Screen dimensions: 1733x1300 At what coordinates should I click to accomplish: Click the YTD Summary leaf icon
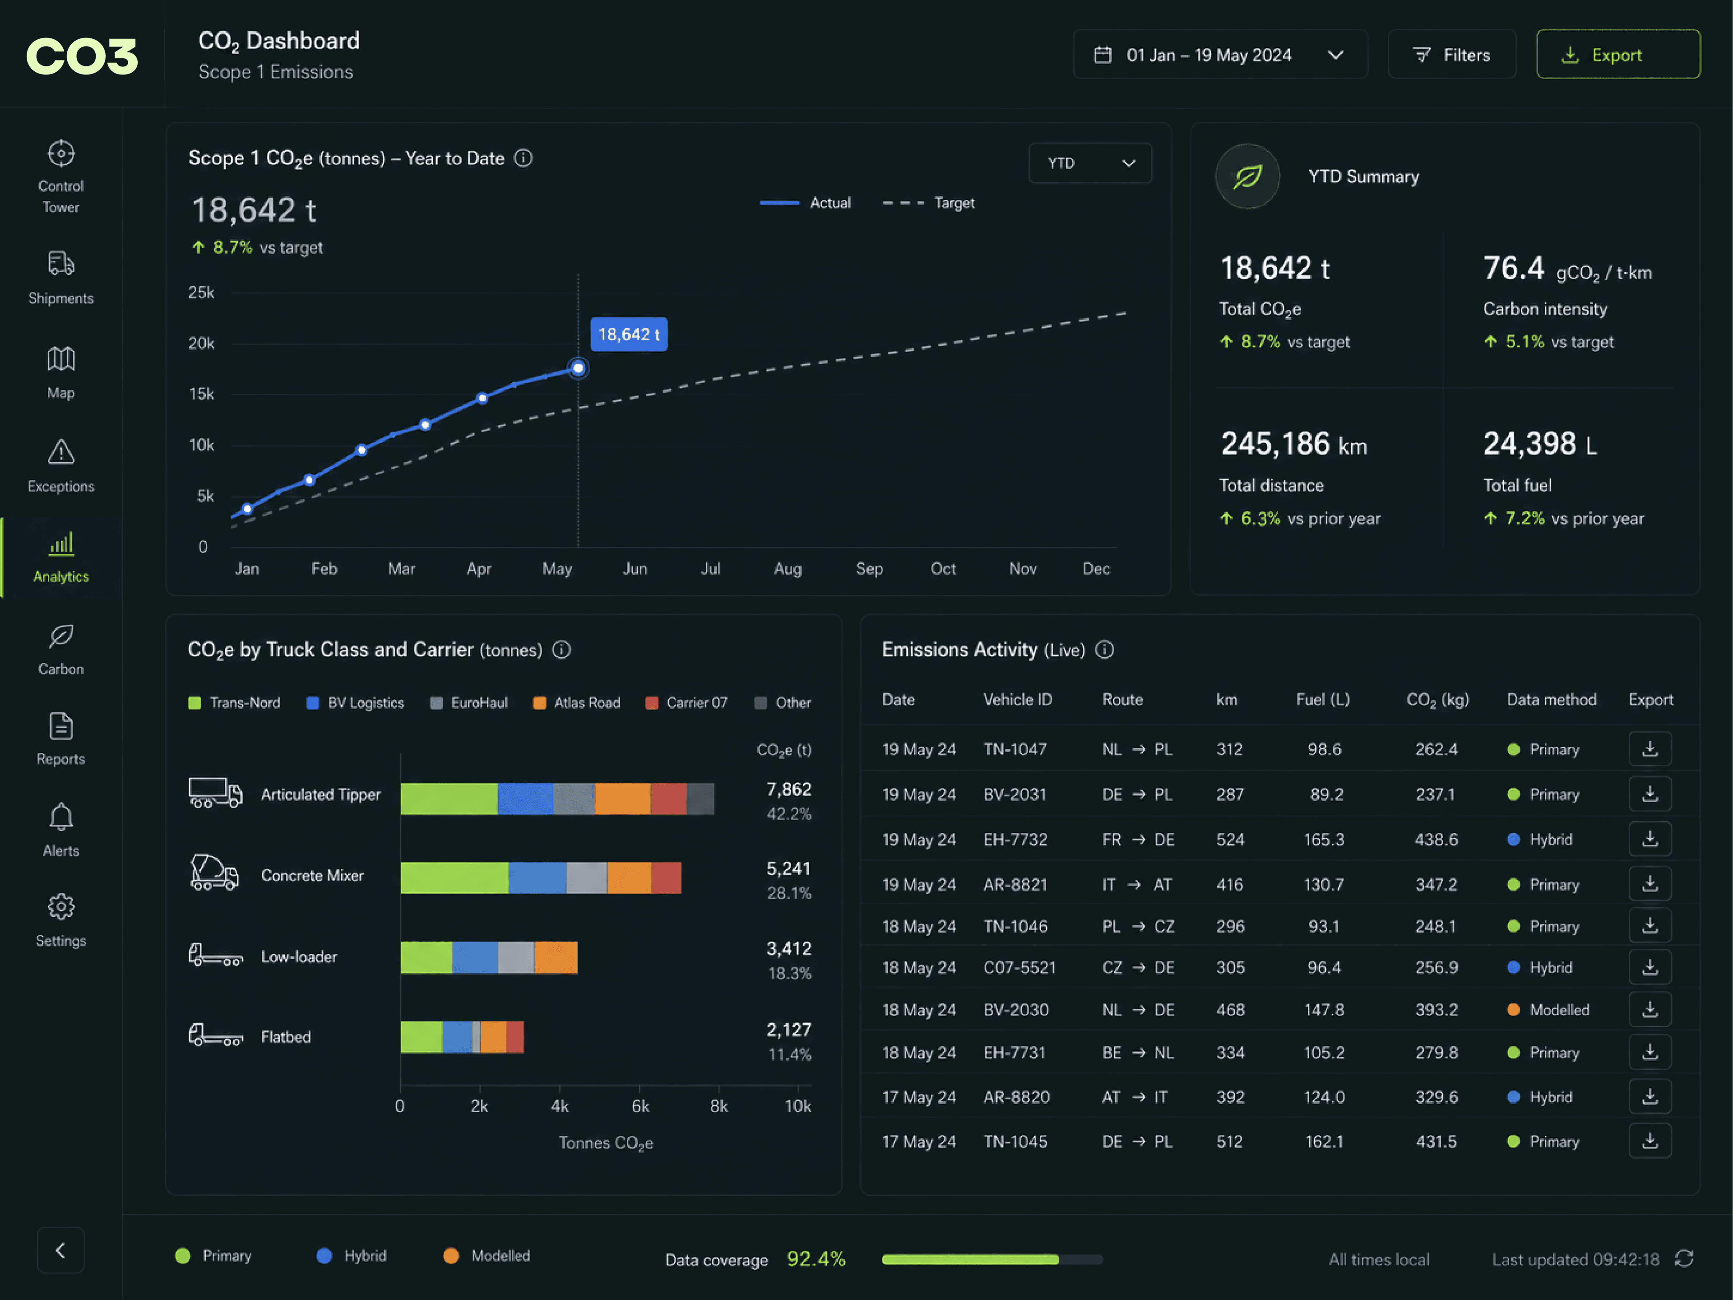click(1247, 176)
